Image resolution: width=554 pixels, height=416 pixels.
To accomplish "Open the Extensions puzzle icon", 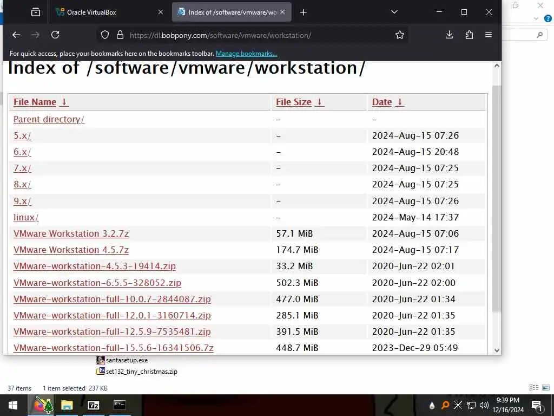I will [x=469, y=35].
